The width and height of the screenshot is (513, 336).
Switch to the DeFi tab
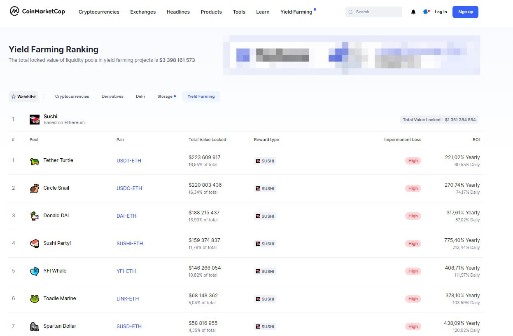[x=140, y=96]
